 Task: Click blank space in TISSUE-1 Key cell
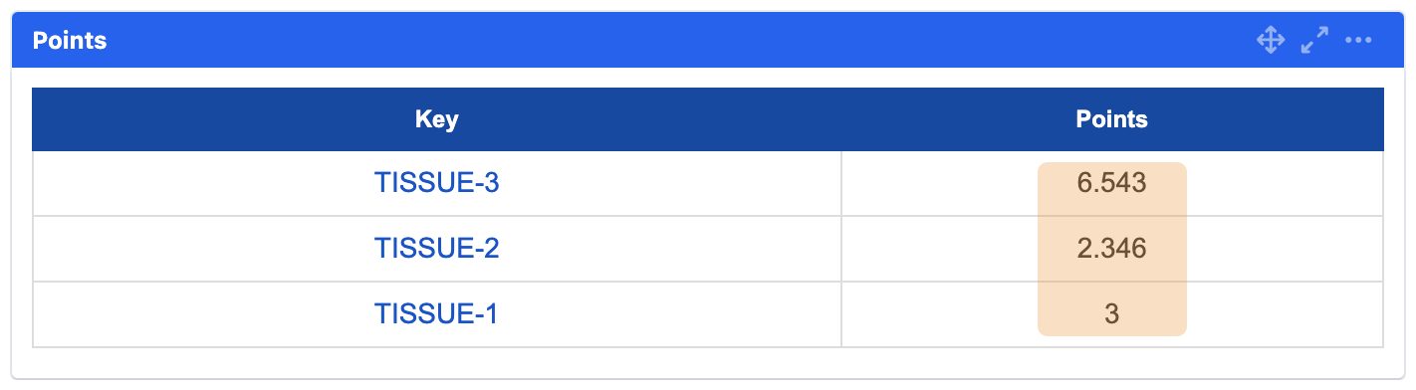tap(199, 314)
